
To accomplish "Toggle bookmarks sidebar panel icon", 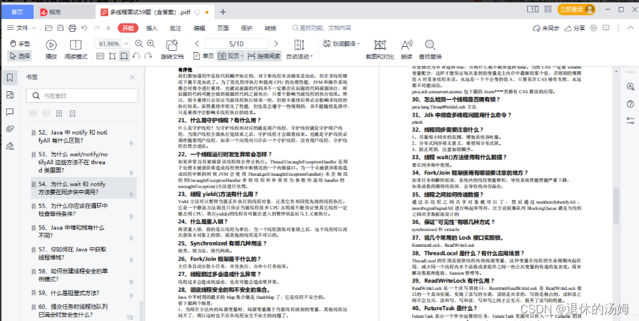I will click(x=10, y=77).
